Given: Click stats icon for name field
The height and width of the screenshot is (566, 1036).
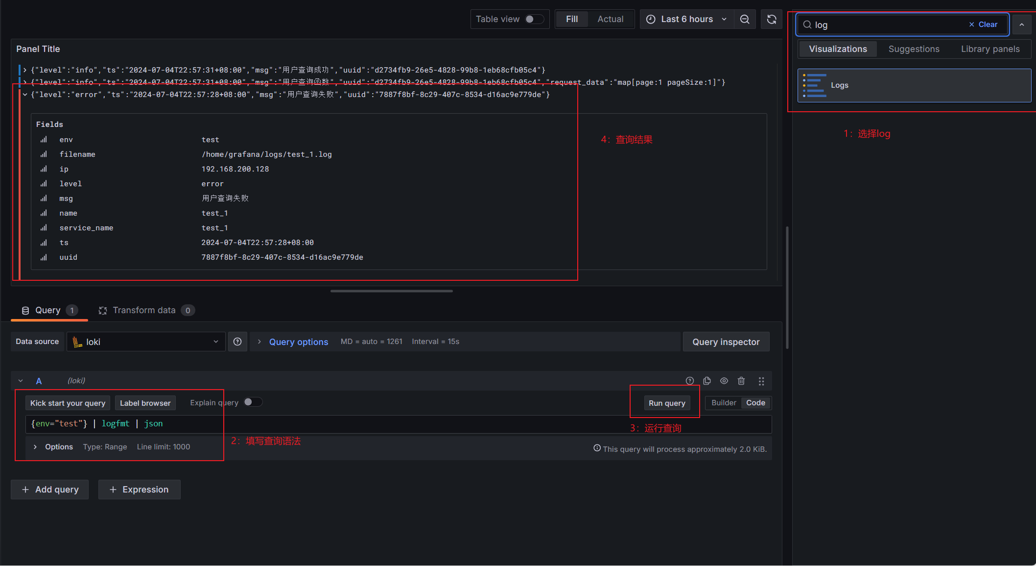Looking at the screenshot, I should click(x=44, y=213).
